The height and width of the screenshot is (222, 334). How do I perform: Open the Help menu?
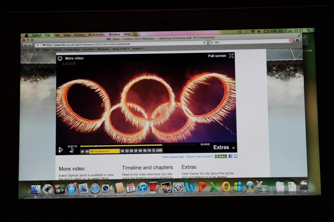tap(127, 34)
